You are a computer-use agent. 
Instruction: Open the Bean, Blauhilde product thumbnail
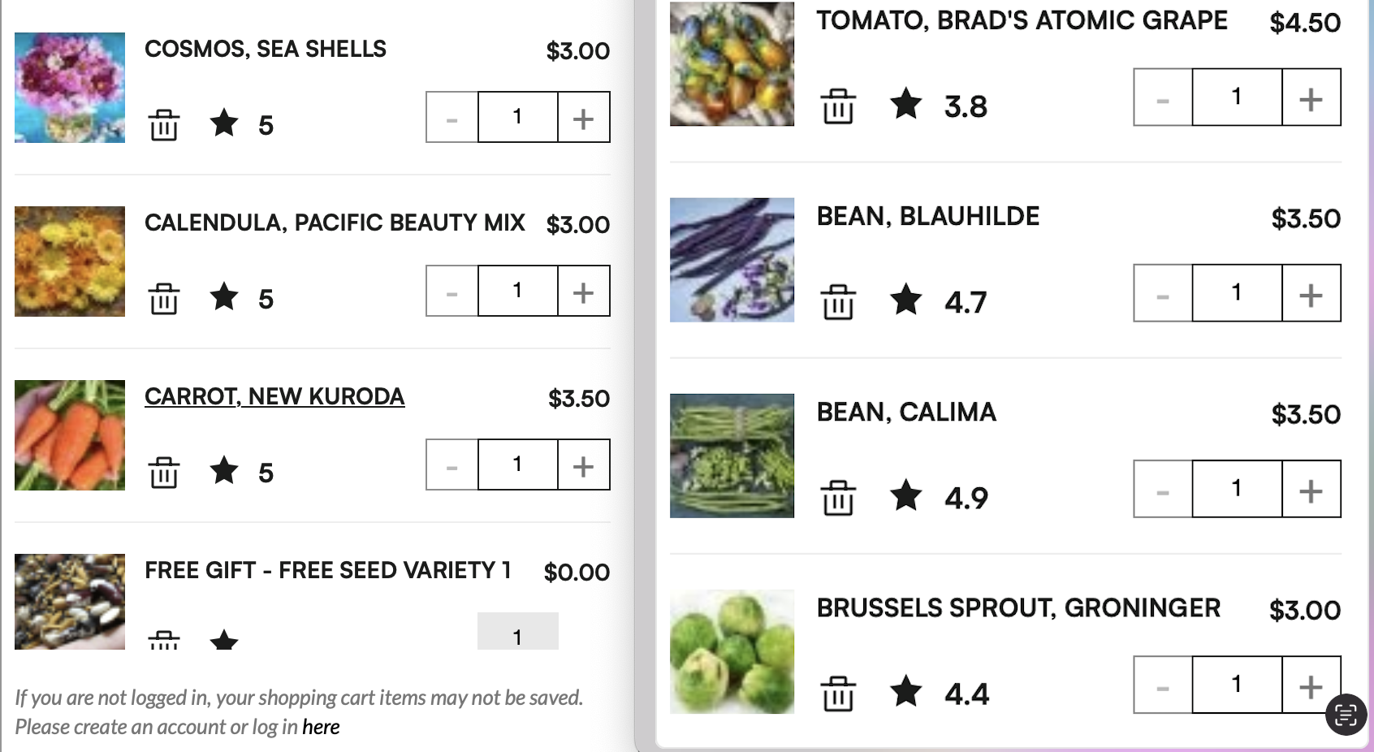[x=732, y=260]
